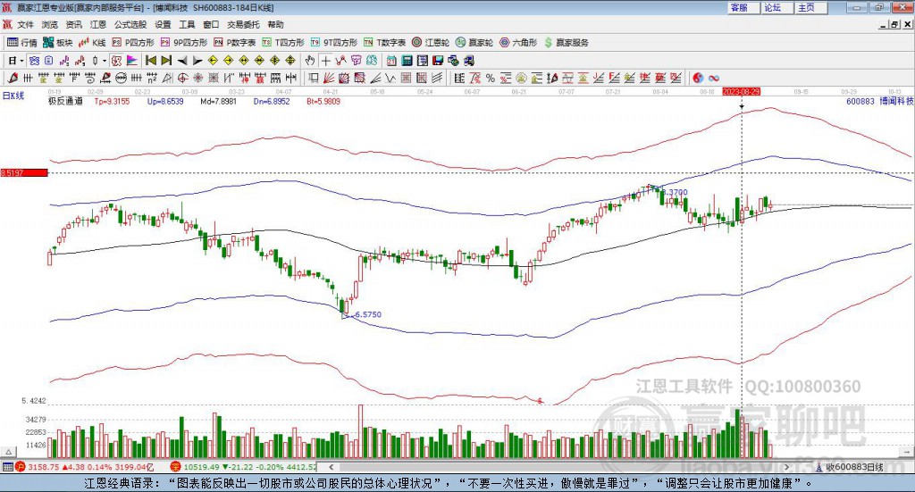
Task: Click the 6.5750 low price annotation
Action: tap(367, 314)
